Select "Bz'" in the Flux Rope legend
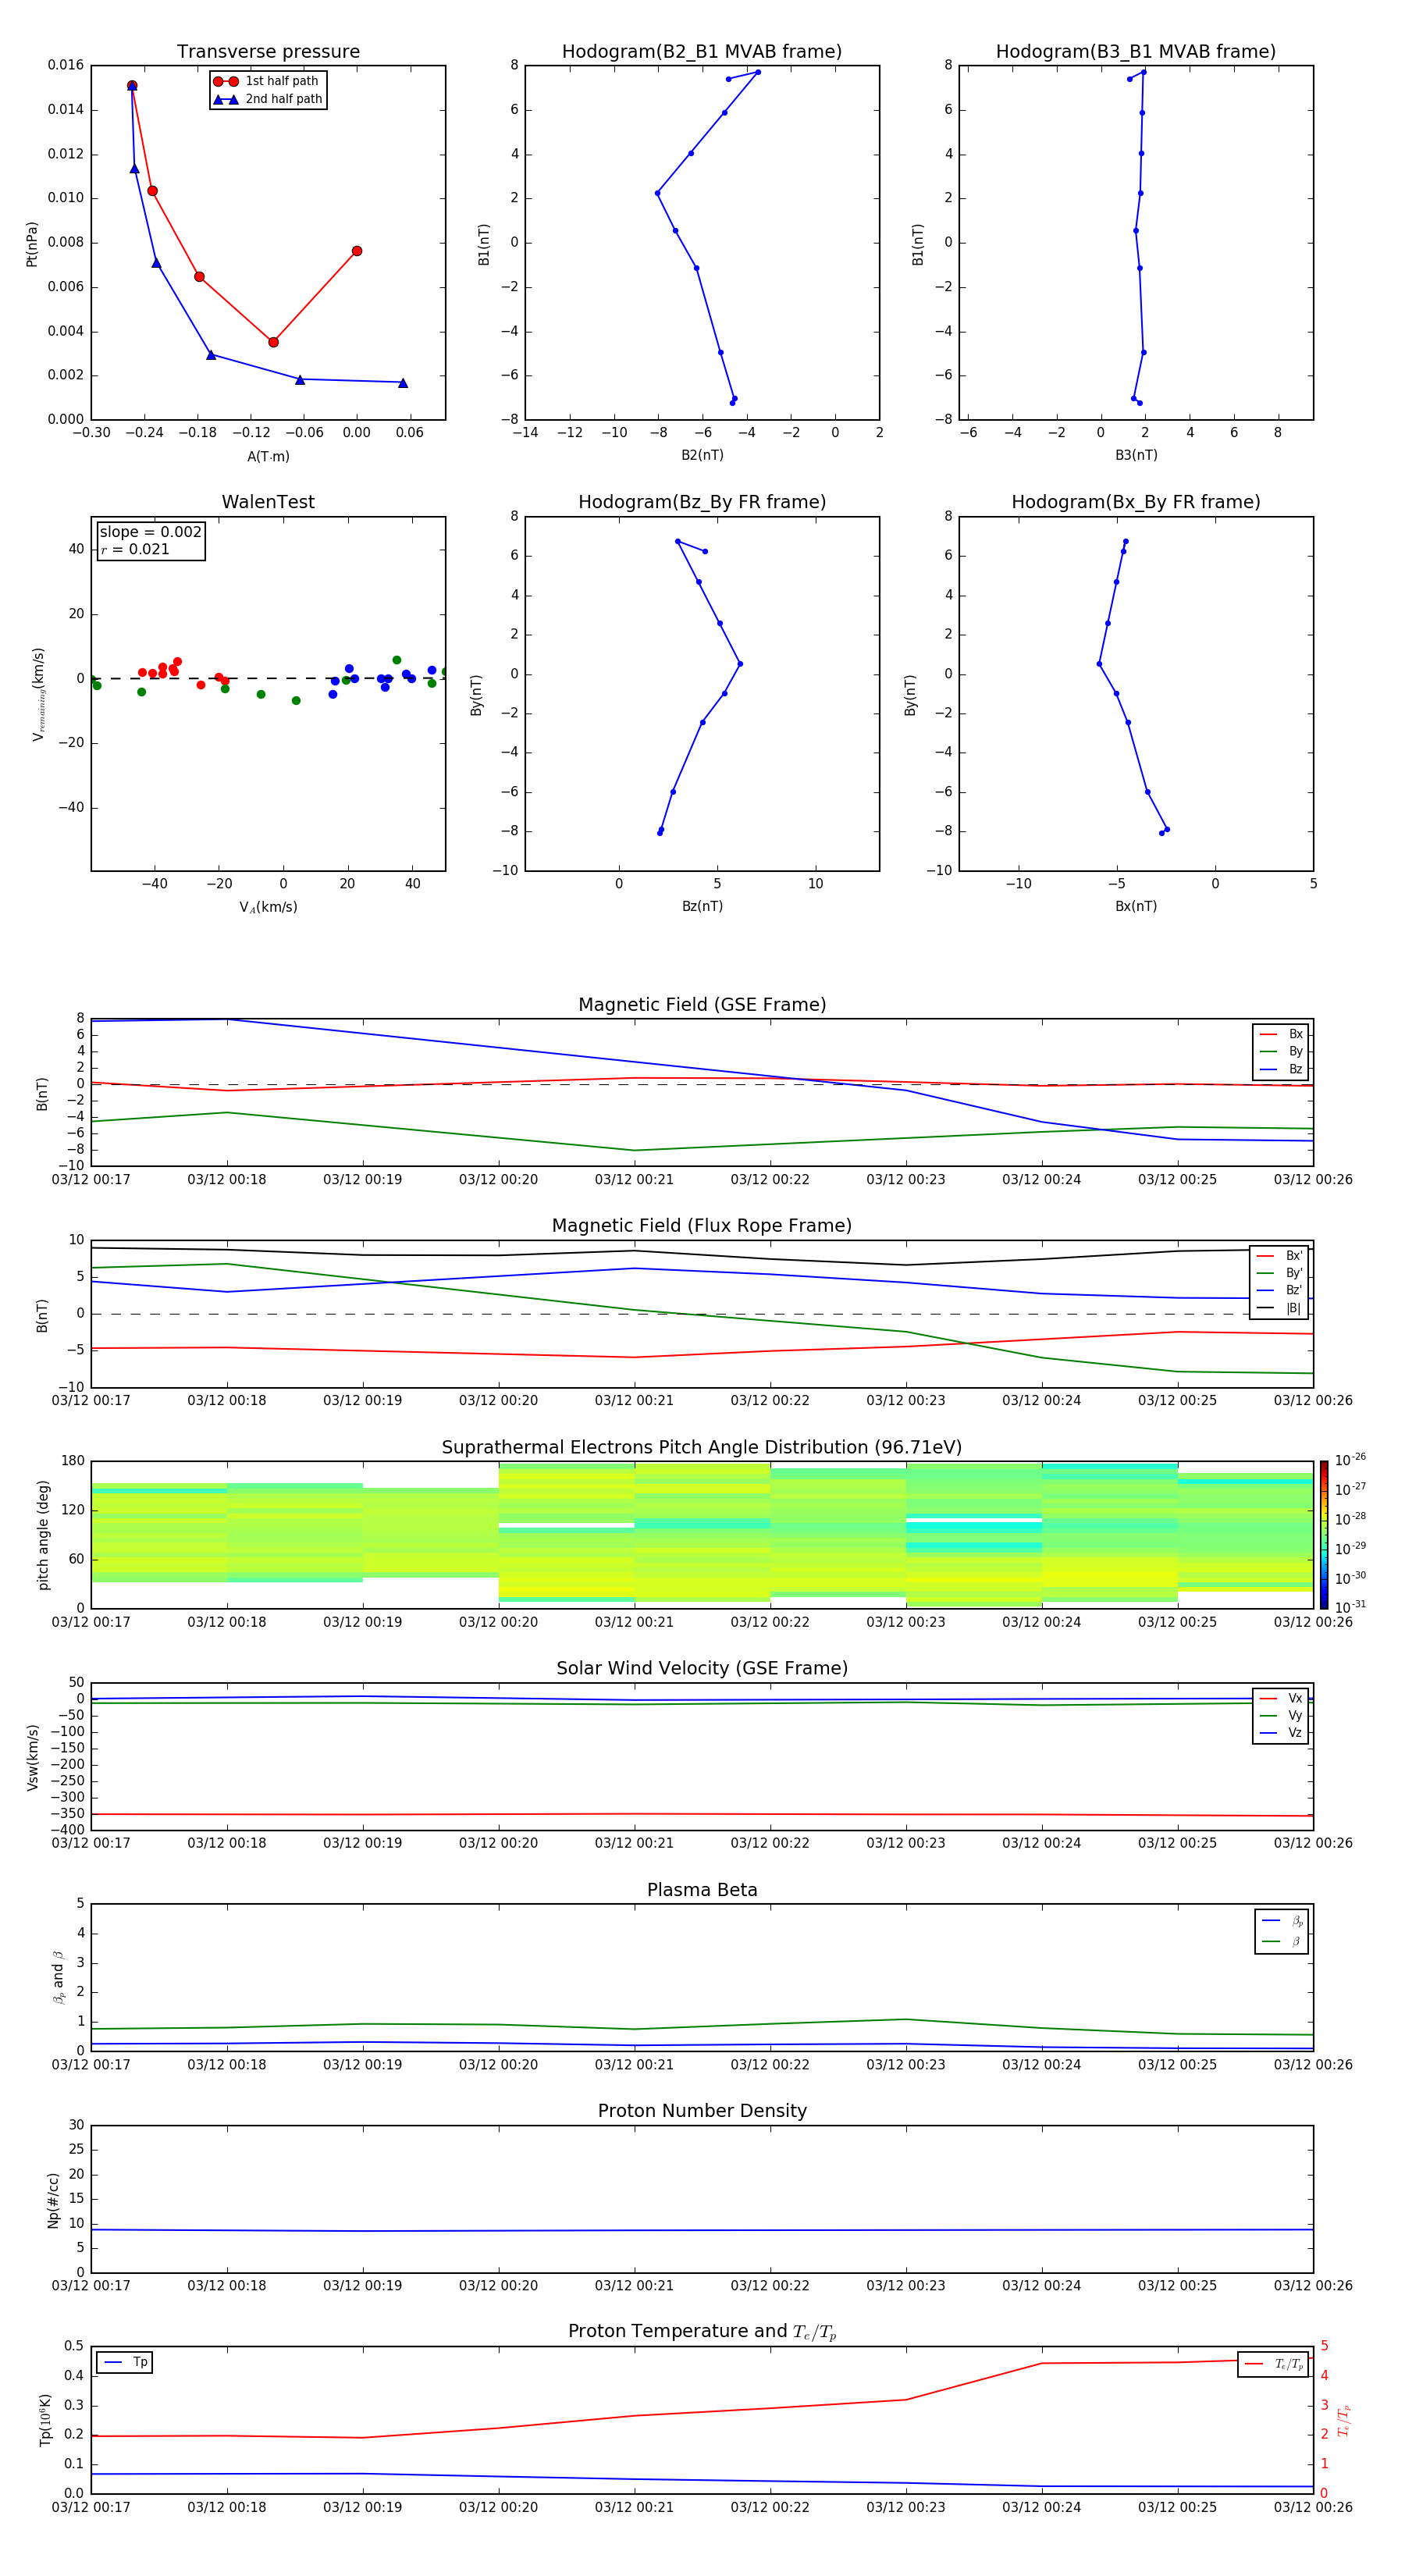This screenshot has height=2576, width=1405. (x=1280, y=1290)
